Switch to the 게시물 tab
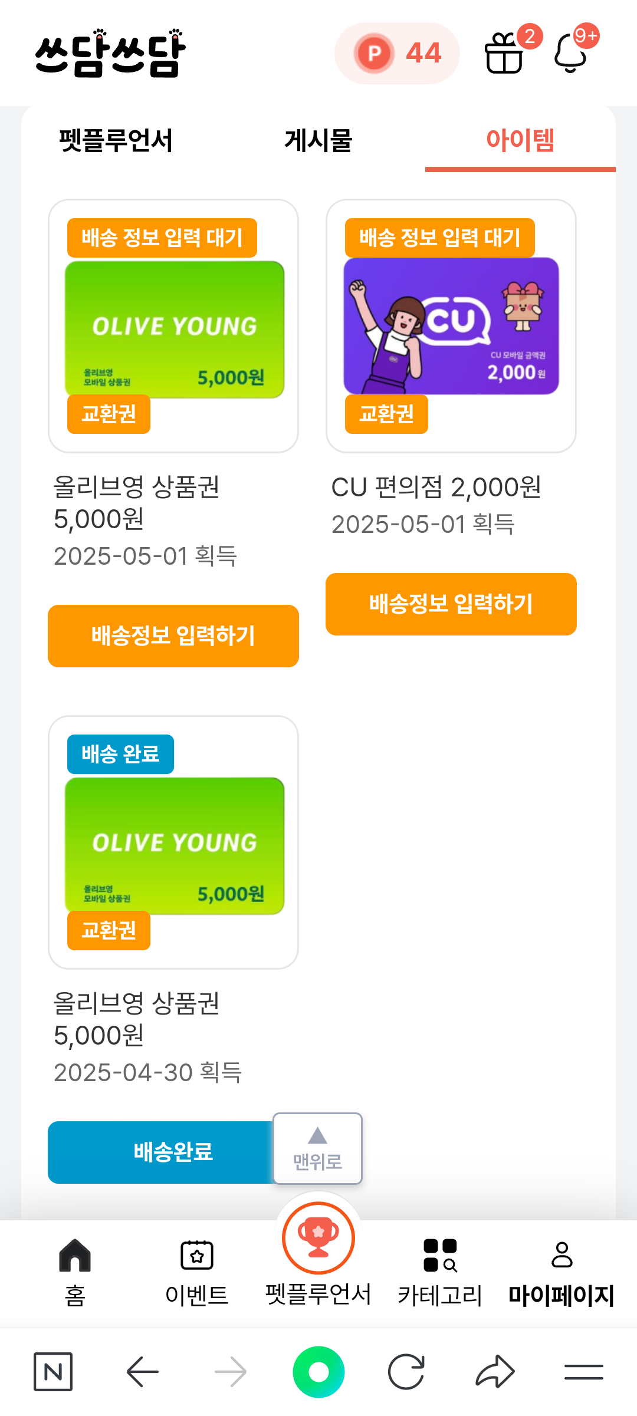 coord(318,140)
